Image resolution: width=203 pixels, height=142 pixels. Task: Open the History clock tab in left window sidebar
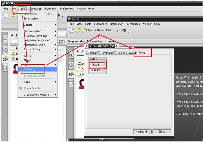point(5,50)
